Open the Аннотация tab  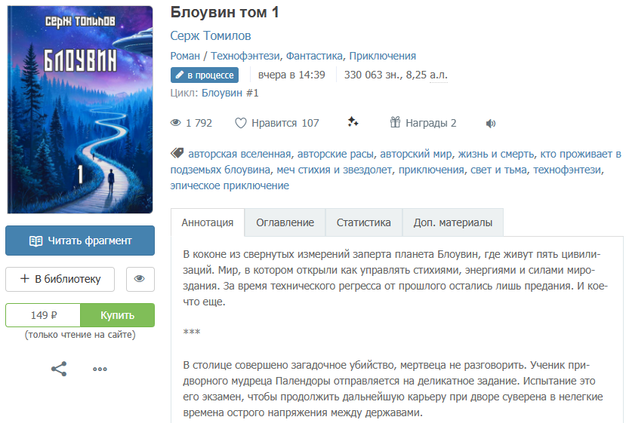pos(208,222)
